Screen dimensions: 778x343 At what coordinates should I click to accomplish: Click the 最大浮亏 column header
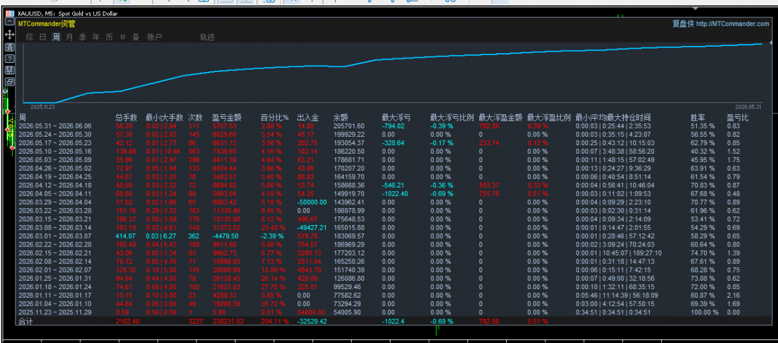pos(396,117)
